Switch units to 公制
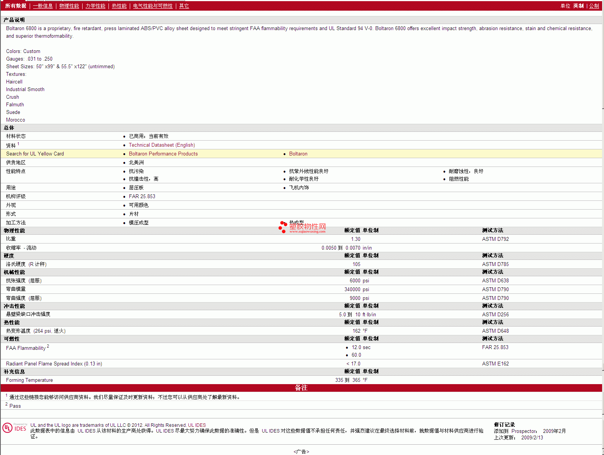Viewport: 604px width, 455px height. (594, 6)
